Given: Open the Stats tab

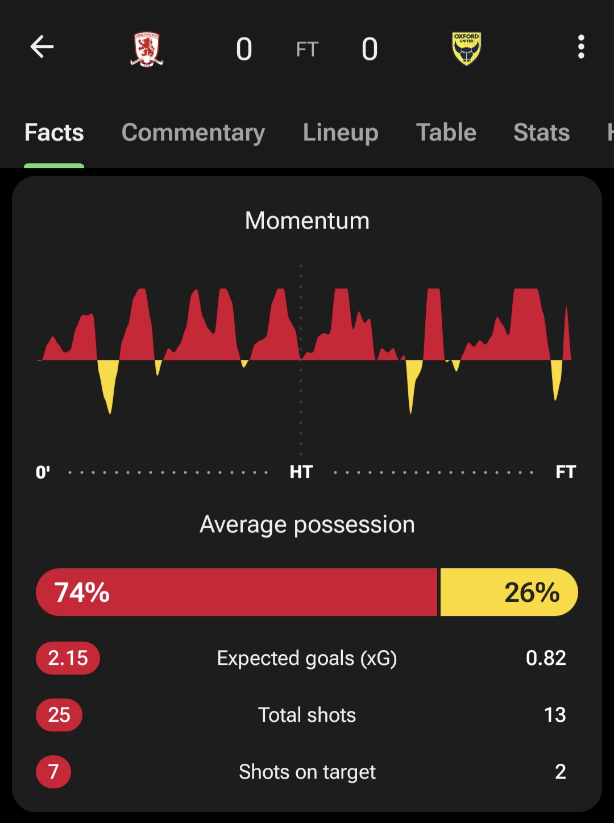Looking at the screenshot, I should tap(541, 133).
